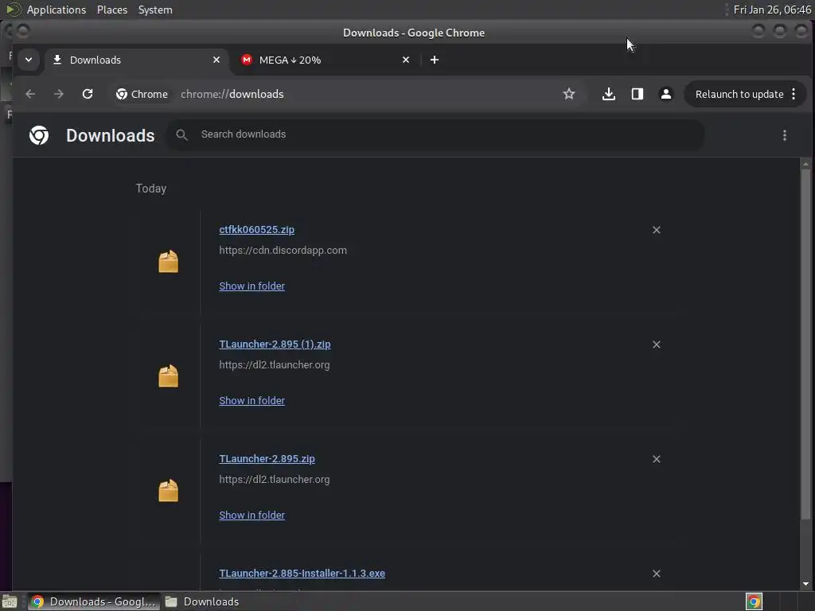Click the Chrome tray icon in bottom panel

(x=754, y=601)
